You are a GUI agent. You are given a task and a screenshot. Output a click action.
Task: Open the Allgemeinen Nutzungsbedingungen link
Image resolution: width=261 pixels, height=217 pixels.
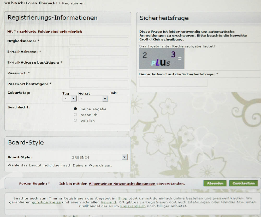pyautogui.click(x=122, y=184)
